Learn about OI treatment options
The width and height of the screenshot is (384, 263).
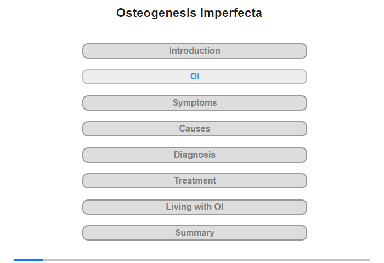[194, 181]
